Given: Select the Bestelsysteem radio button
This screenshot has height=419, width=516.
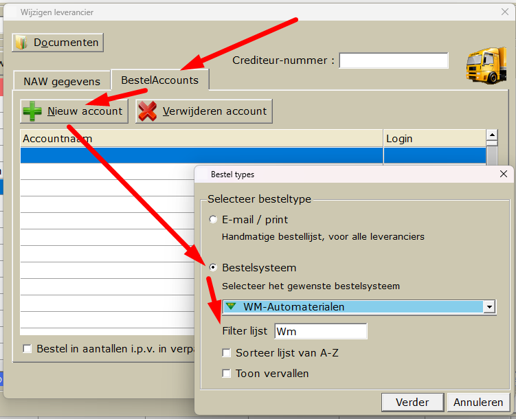Looking at the screenshot, I should point(214,267).
